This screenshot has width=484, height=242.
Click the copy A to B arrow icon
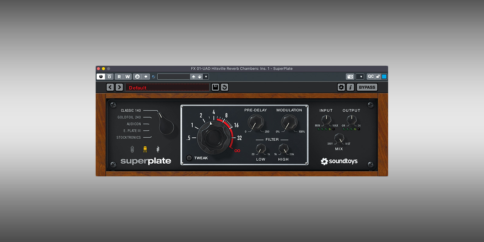pos(146,77)
